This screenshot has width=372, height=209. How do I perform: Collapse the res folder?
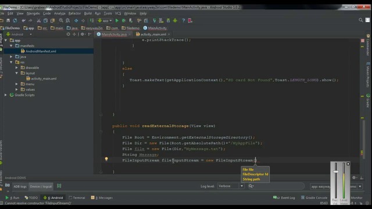point(11,62)
